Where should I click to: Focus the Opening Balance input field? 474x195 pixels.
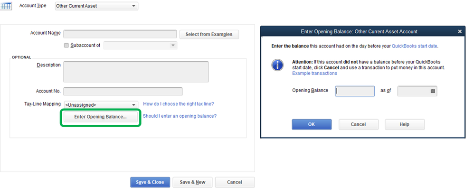pyautogui.click(x=355, y=91)
